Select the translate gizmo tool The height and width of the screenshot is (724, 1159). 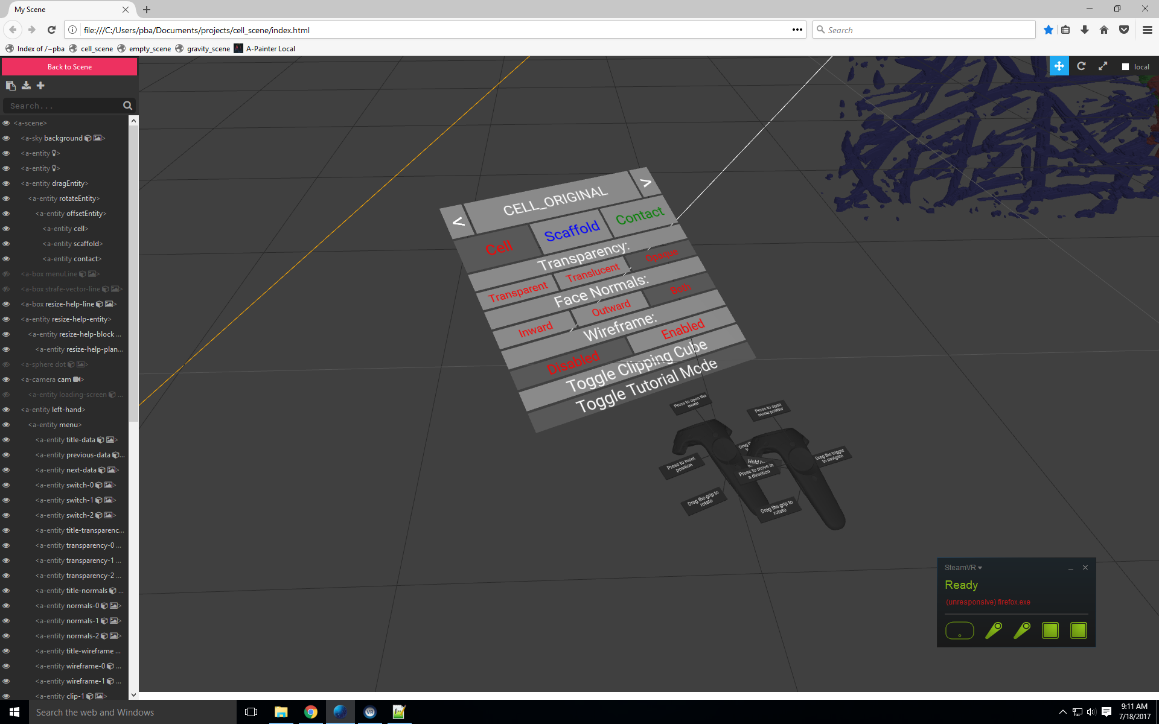(x=1059, y=66)
